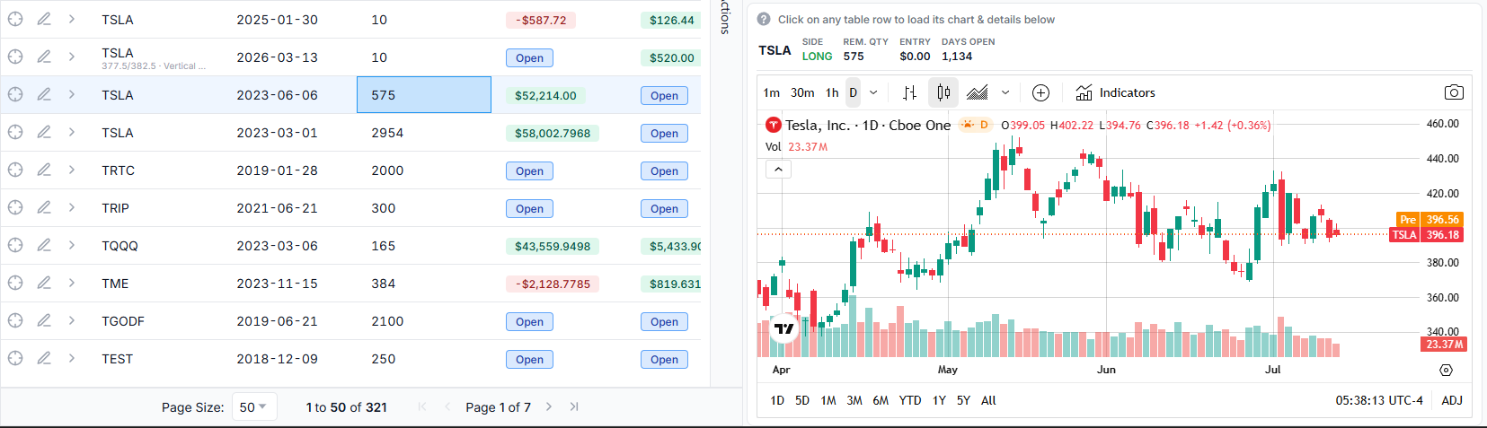Click the target icon in the TSLA 2026-03-13 row
1487x428 pixels.
pyautogui.click(x=15, y=57)
